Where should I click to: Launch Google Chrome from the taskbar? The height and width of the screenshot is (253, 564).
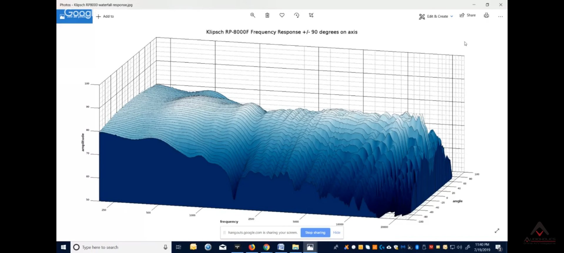click(x=266, y=247)
